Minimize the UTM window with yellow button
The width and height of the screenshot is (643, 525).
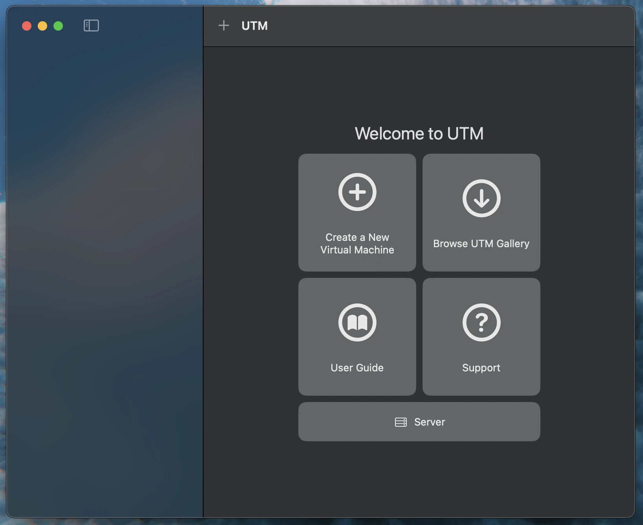[x=42, y=26]
